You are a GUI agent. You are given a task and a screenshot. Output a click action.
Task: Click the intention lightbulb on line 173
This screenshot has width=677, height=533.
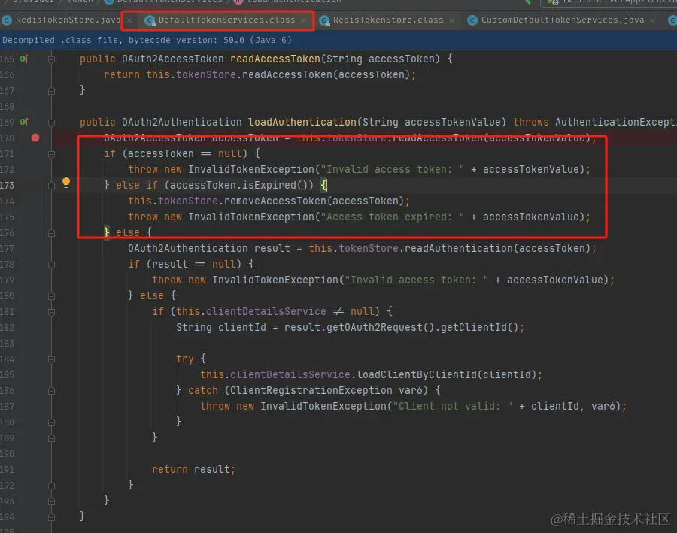[x=66, y=183]
